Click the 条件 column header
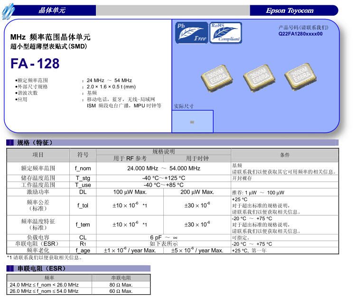Screen dimensions: 357x299 pos(284,155)
